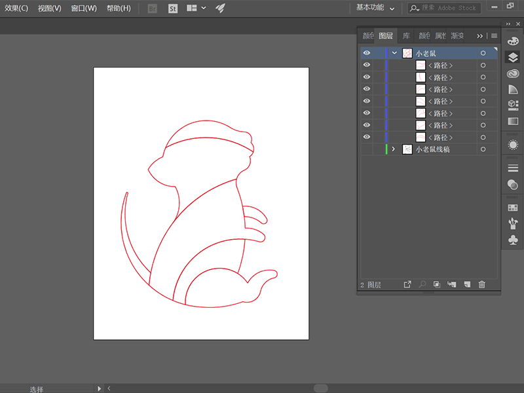Image resolution: width=524 pixels, height=393 pixels.
Task: Select the 小老鼠线稿 layer name
Action: point(432,149)
